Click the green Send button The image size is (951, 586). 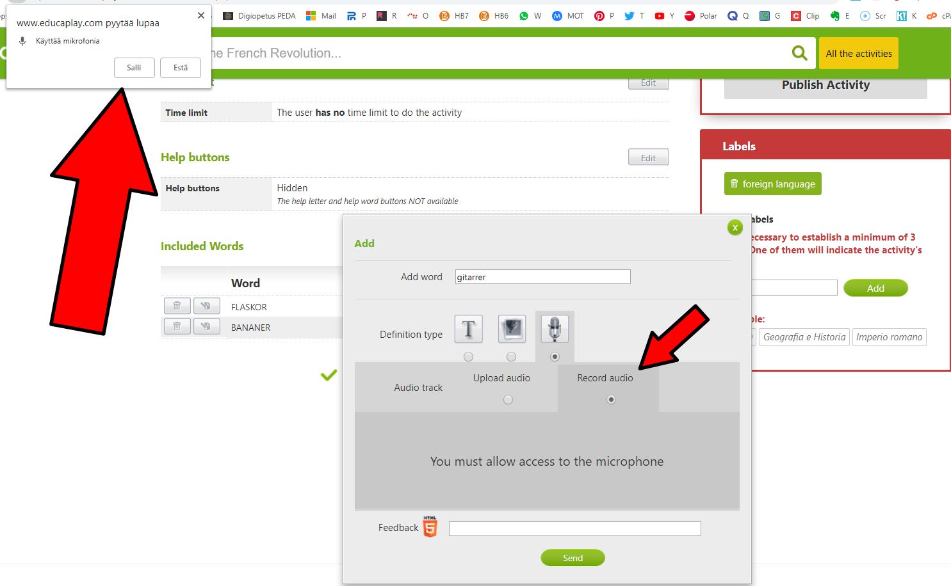tap(573, 558)
